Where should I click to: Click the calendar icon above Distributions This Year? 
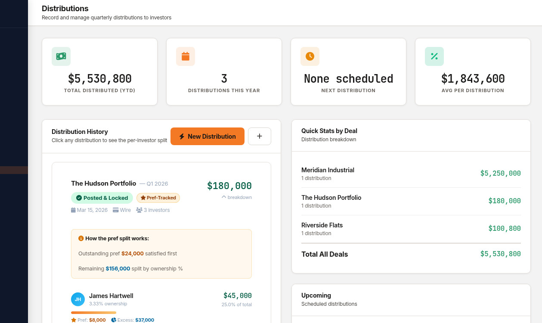click(x=185, y=56)
